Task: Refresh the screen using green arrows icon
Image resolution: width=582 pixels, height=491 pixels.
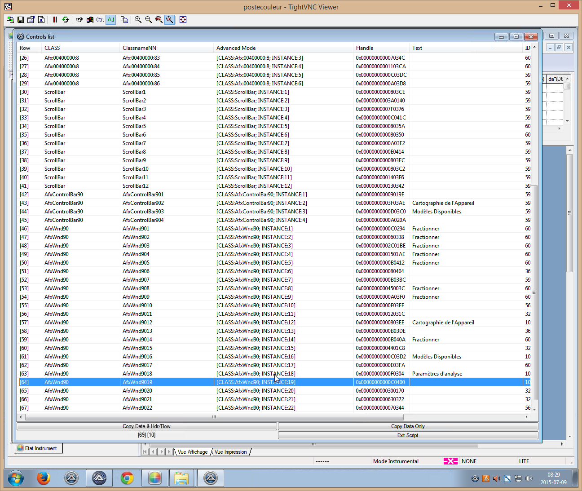Action: [x=66, y=20]
